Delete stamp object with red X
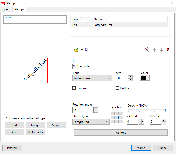 (168, 49)
